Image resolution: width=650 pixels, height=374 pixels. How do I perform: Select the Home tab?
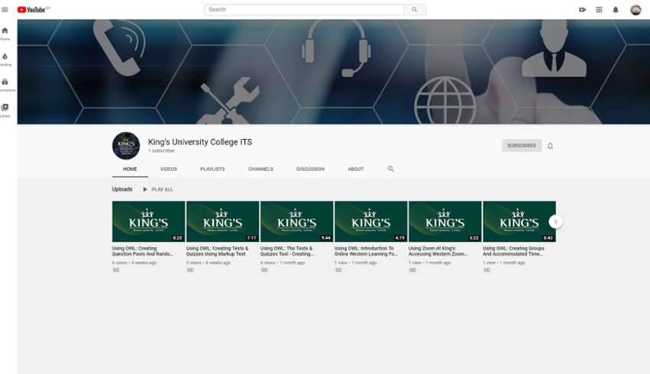coord(130,169)
